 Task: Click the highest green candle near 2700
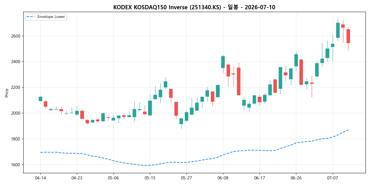338,30
